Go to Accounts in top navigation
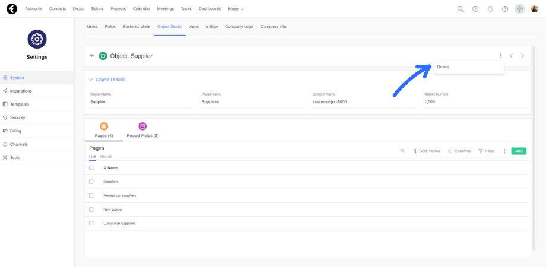This screenshot has height=267, width=546. (34, 9)
